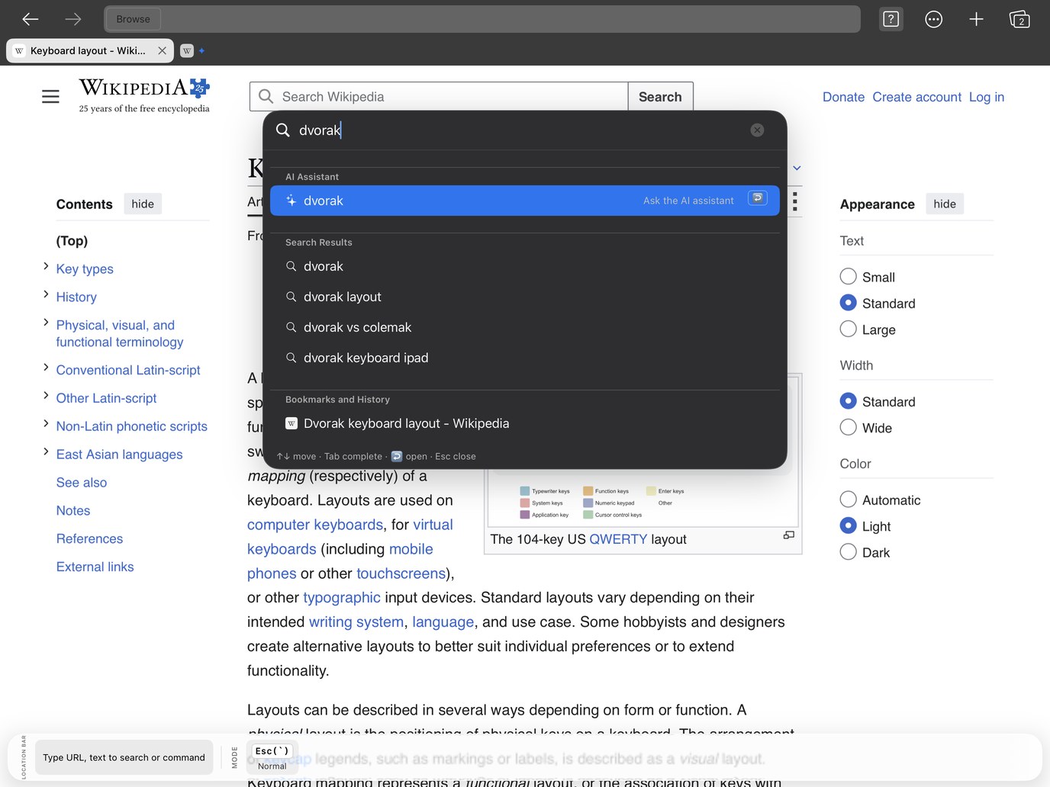Open the more options ellipsis menu

click(933, 19)
